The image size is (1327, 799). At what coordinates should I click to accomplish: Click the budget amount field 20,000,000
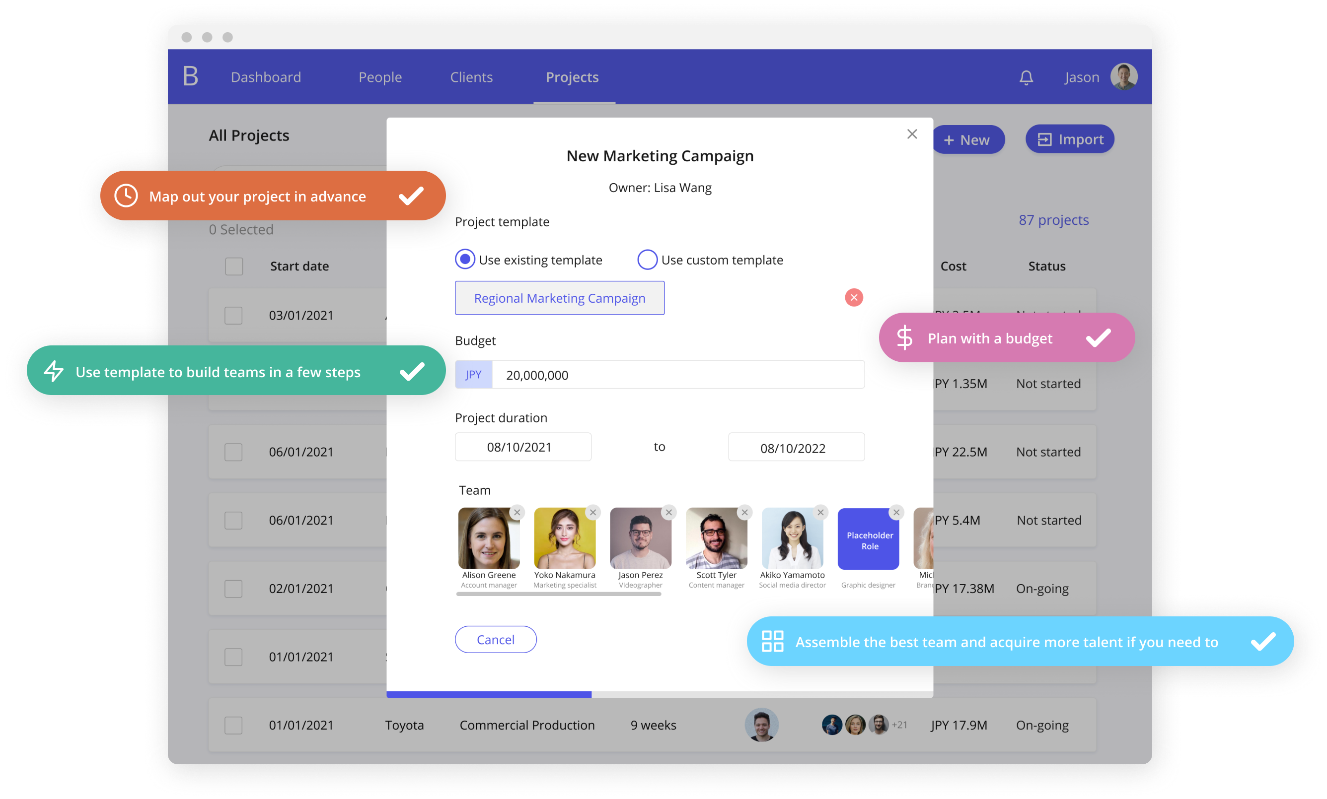coord(678,375)
